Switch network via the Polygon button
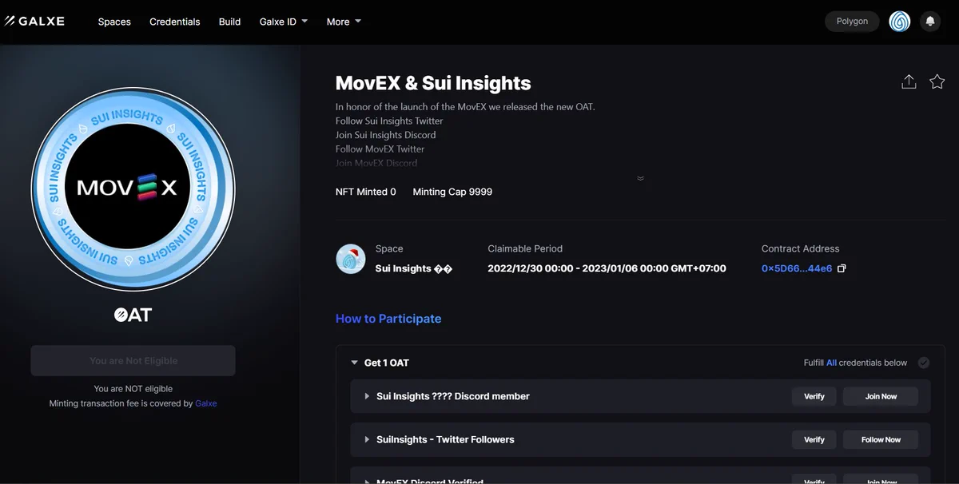This screenshot has width=959, height=484. pyautogui.click(x=852, y=22)
